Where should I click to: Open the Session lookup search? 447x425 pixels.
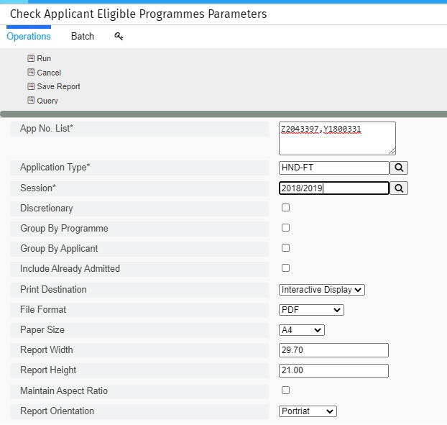click(x=399, y=188)
